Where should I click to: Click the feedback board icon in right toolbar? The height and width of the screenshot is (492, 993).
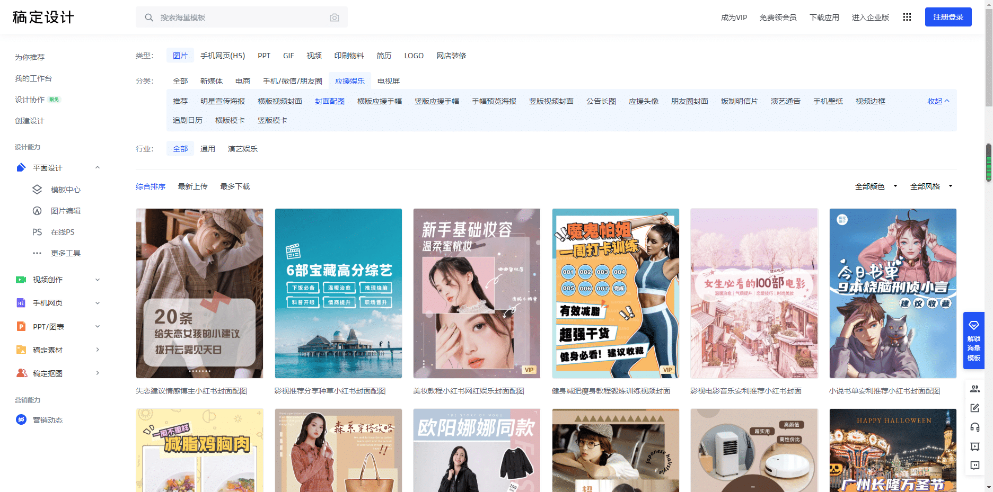click(975, 446)
